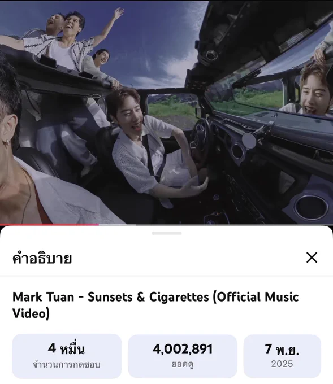The width and height of the screenshot is (333, 384).
Task: Click the unplayed end of the video progress bar
Action: 234,224
